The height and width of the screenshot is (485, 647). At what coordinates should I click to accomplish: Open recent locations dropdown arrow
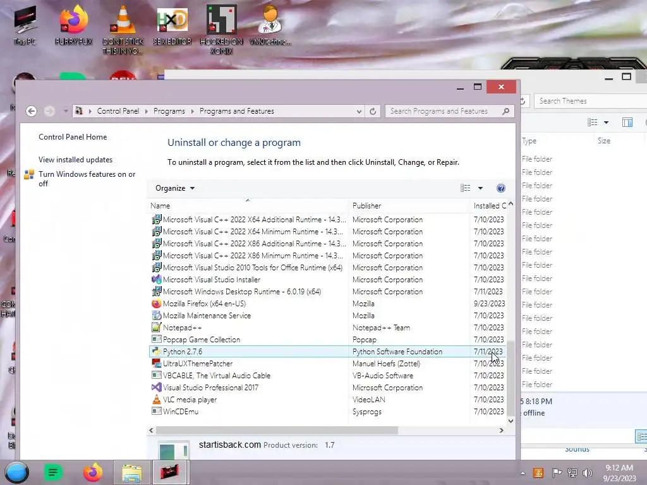65,111
